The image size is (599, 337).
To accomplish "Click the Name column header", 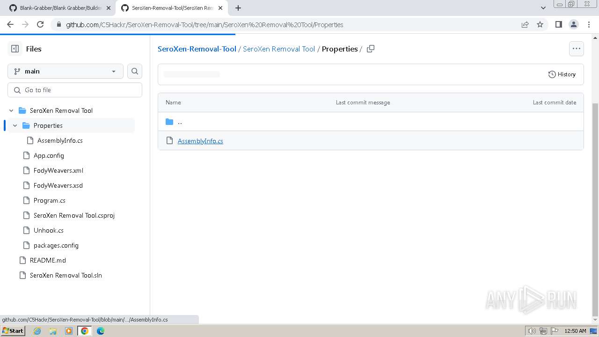I will pos(173,103).
